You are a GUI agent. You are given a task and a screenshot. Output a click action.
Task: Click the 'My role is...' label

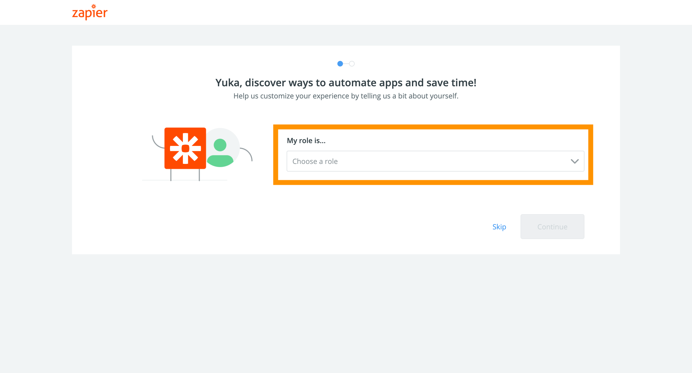306,141
